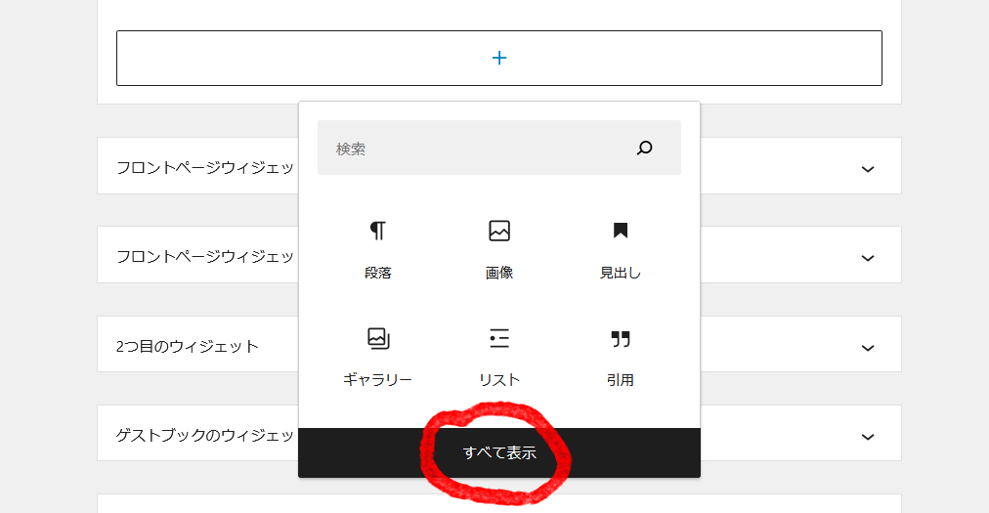Insert the image (画像) block icon
The width and height of the screenshot is (989, 513).
[x=499, y=231]
